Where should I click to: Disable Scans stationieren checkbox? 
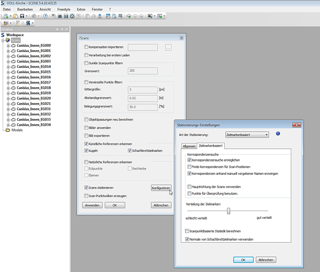(86, 188)
